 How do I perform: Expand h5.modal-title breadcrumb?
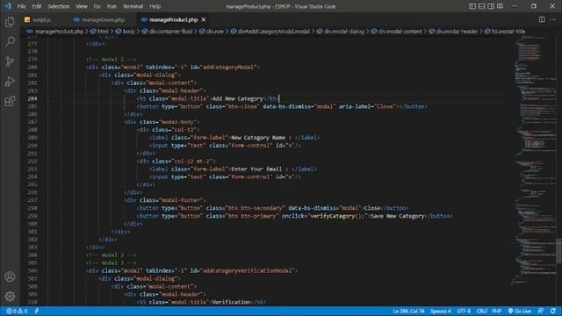coord(508,32)
